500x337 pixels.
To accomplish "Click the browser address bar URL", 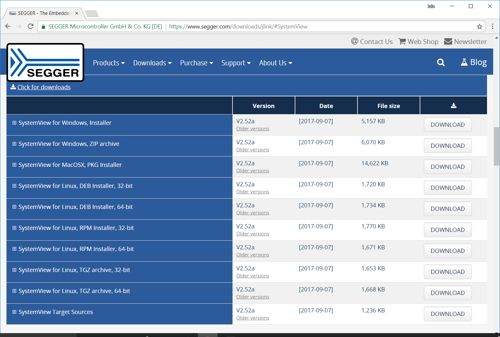I will point(238,27).
